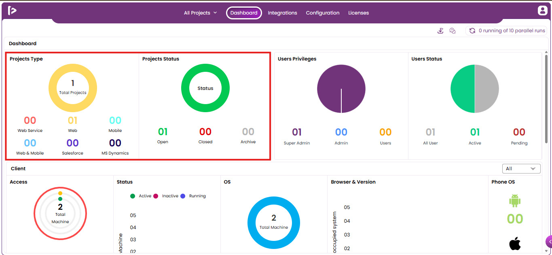The width and height of the screenshot is (552, 255).
Task: Click the green half of Users Status pie
Action: point(463,89)
